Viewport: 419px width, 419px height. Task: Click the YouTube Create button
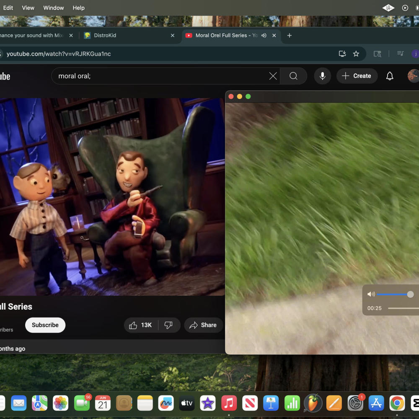357,76
